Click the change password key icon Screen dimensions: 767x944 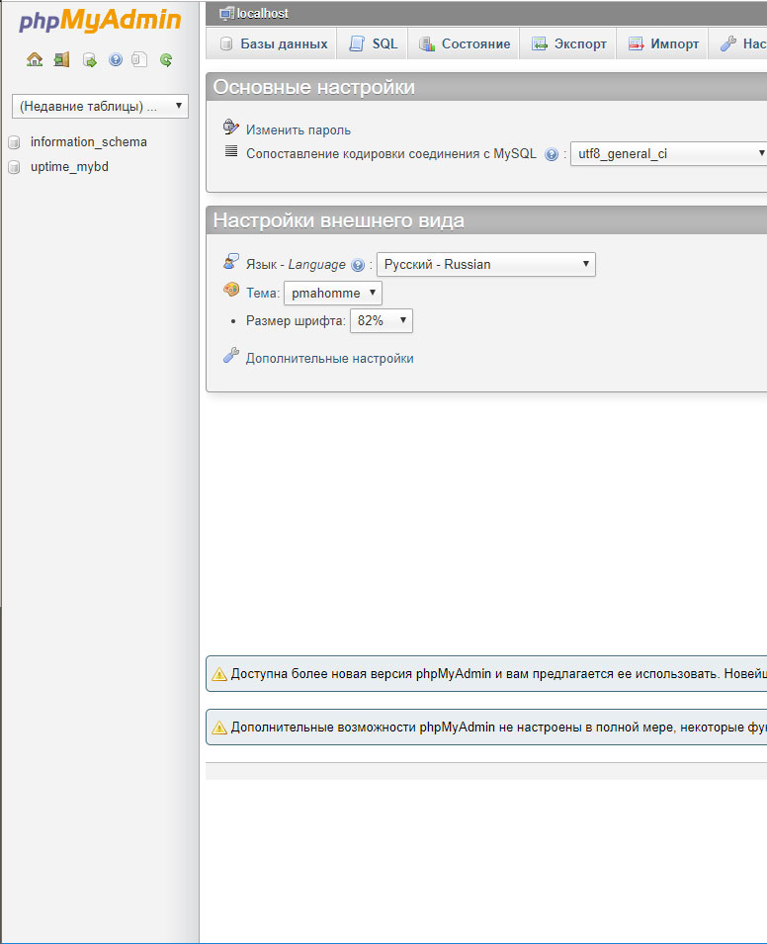pos(231,127)
